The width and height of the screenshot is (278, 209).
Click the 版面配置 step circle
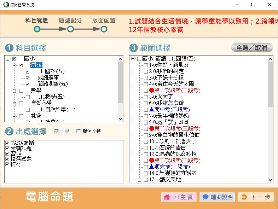point(104,29)
